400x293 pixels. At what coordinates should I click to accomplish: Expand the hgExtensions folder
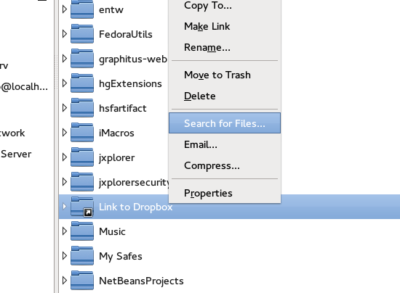tap(65, 83)
